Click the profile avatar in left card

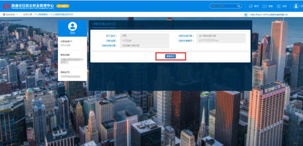72,27
